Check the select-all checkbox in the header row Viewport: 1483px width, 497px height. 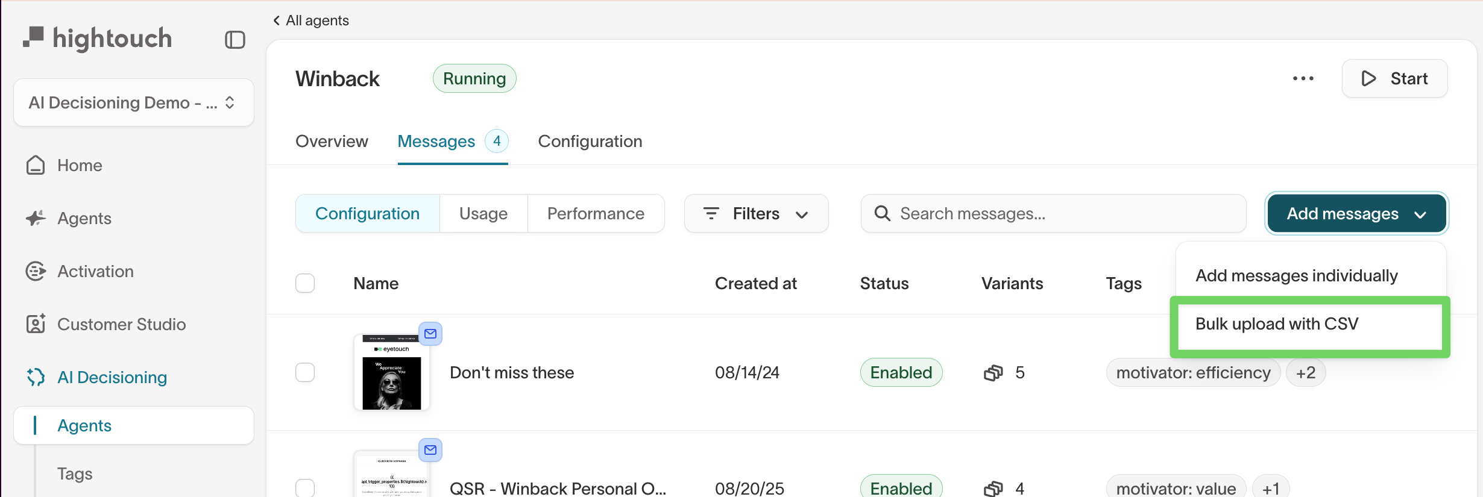[x=305, y=283]
